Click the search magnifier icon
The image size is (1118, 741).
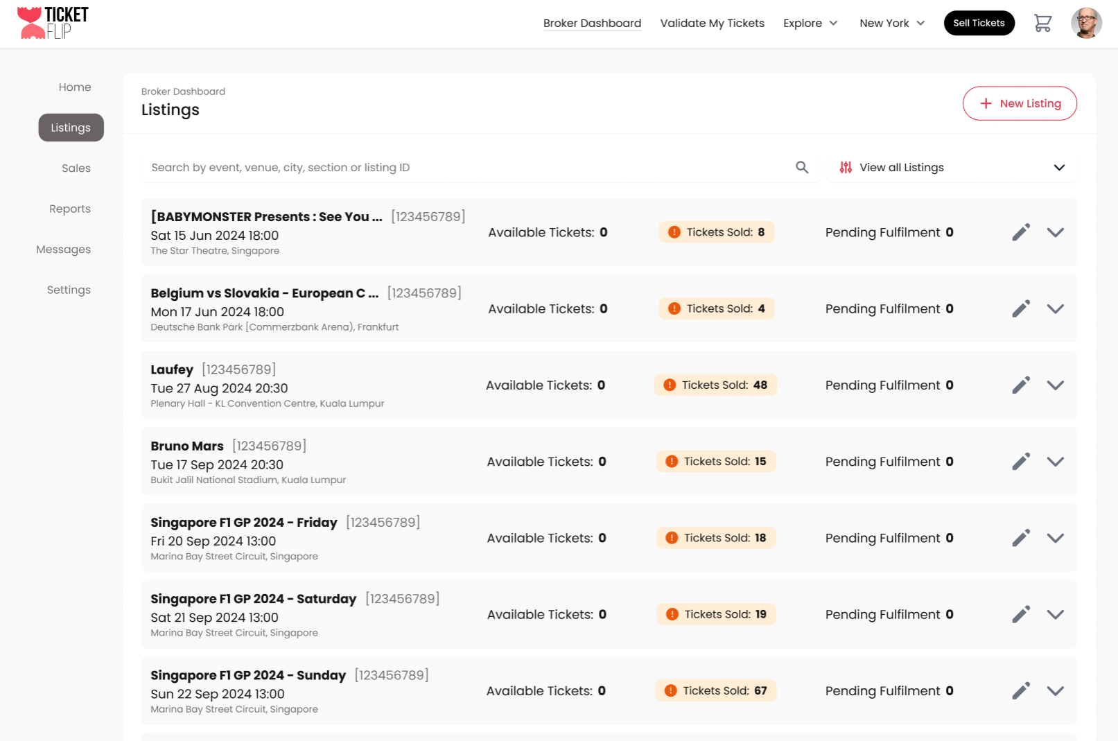[x=802, y=167]
